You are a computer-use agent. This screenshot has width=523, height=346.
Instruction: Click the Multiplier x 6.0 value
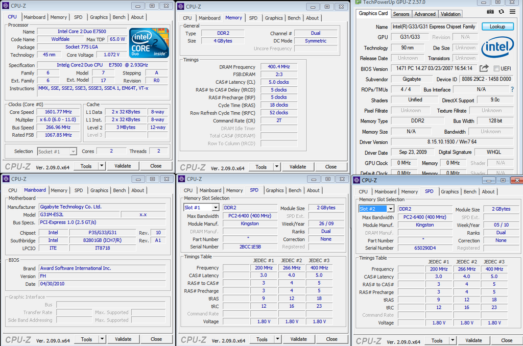(58, 119)
